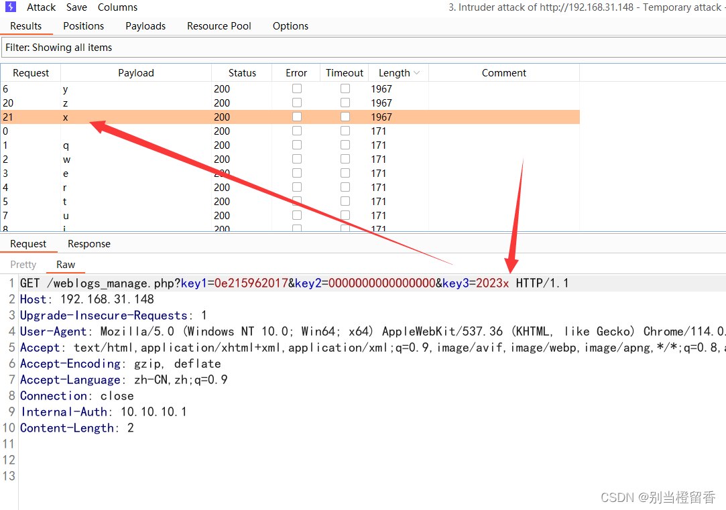The image size is (726, 510).
Task: Toggle Error checkbox in request 0 row
Action: 297,131
